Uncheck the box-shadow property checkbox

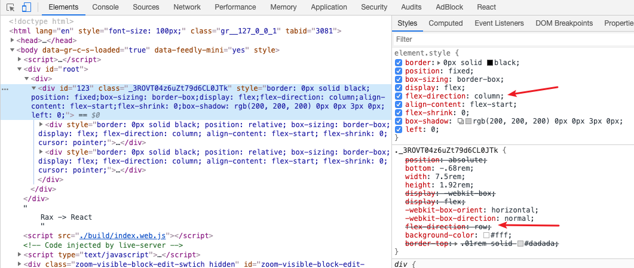pos(399,121)
